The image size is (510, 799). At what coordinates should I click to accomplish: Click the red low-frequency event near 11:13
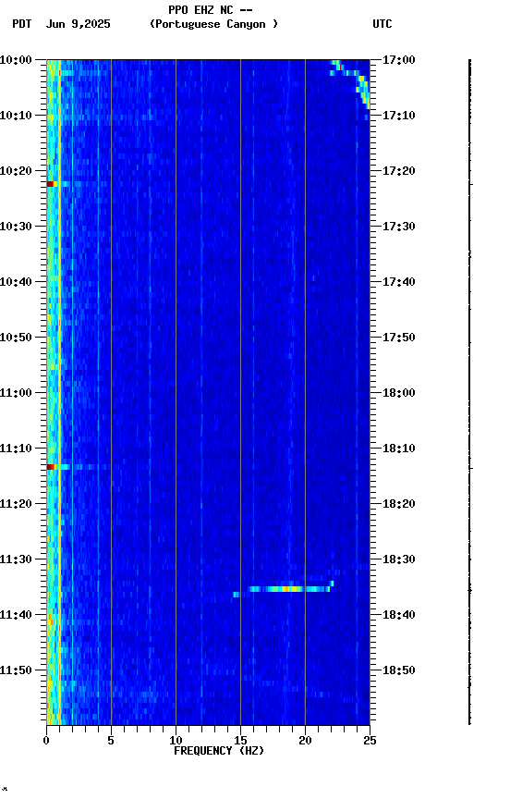pos(51,467)
